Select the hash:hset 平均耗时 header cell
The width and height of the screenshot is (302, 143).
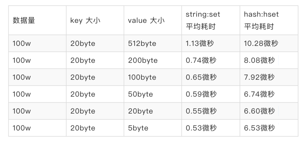tap(261, 20)
